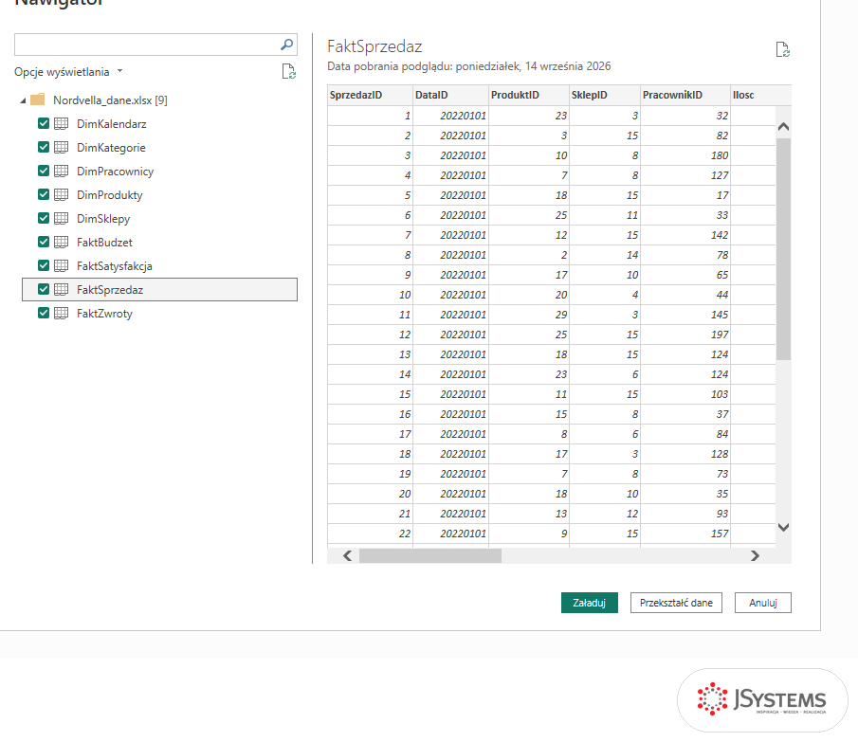Click the SklepID column header
This screenshot has height=742, width=858.
605,95
